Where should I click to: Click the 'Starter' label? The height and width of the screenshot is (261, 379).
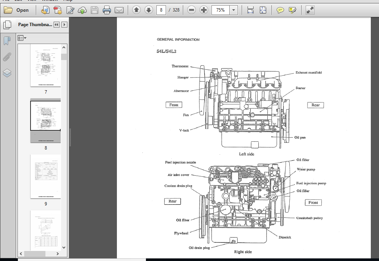(x=300, y=88)
